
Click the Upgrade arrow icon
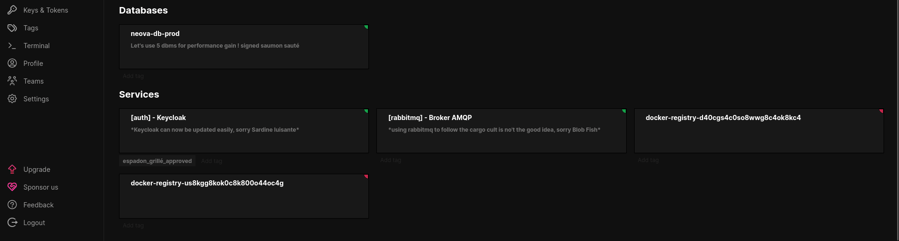click(12, 170)
